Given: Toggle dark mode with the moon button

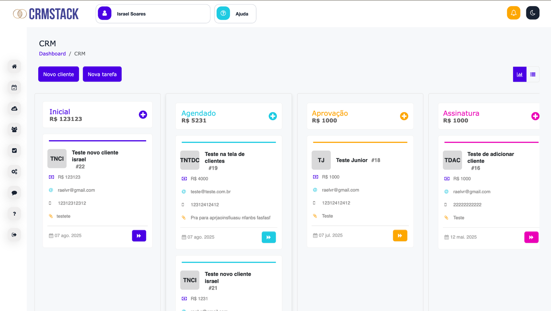Looking at the screenshot, I should pyautogui.click(x=532, y=13).
